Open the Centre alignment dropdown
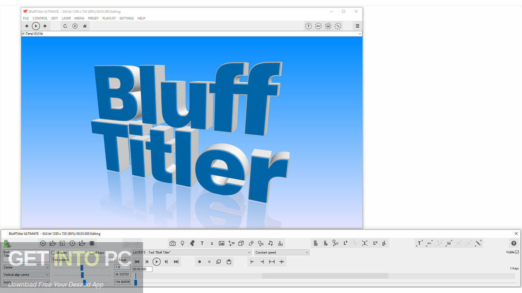The width and height of the screenshot is (522, 293). [26, 267]
